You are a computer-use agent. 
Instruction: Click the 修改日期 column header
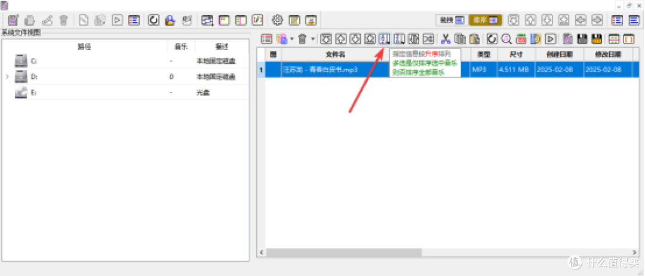pyautogui.click(x=608, y=54)
